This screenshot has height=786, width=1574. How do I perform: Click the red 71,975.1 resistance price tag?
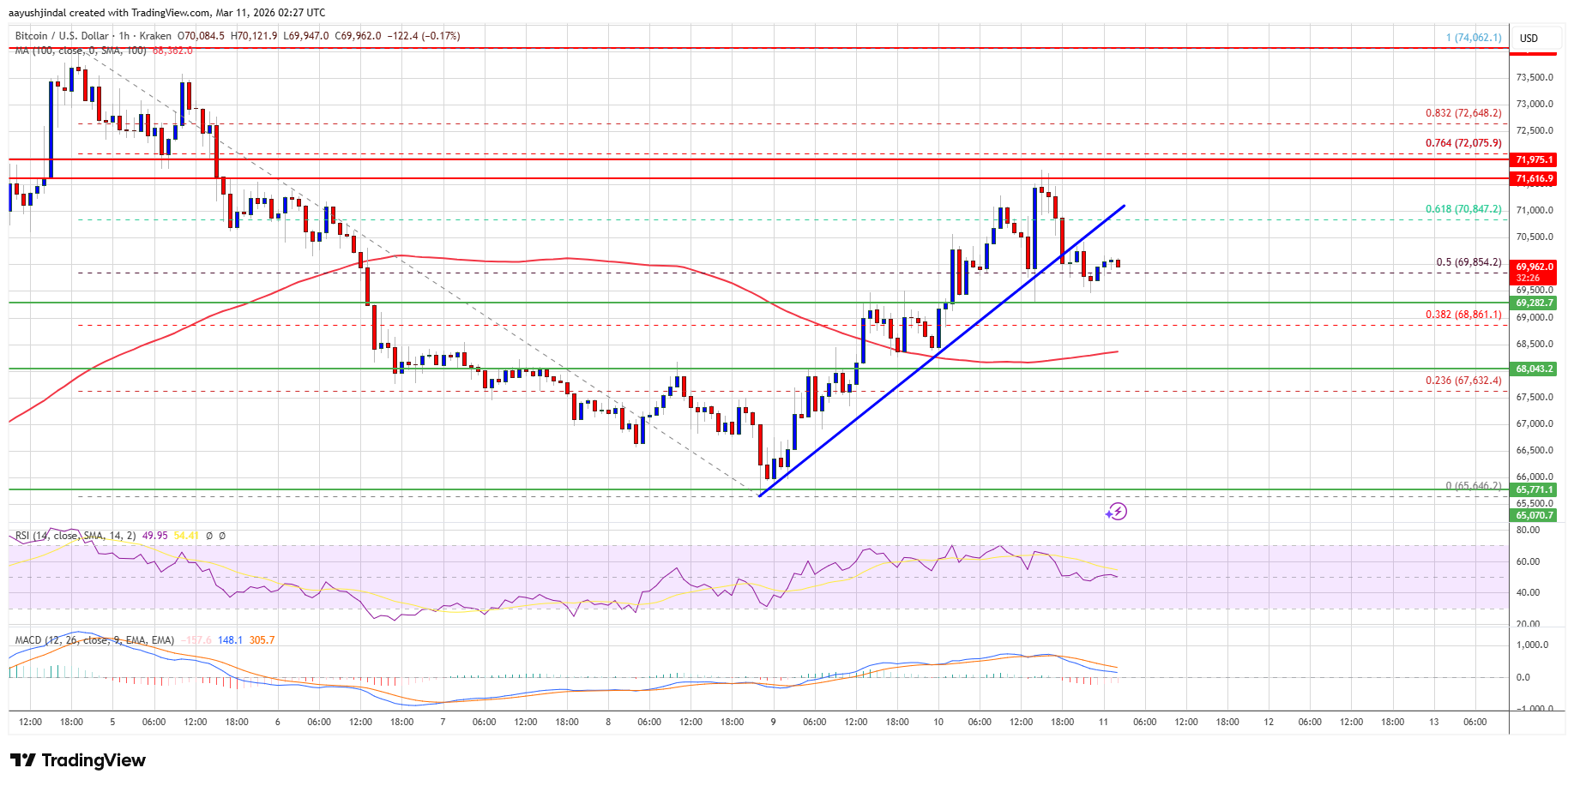(x=1534, y=159)
